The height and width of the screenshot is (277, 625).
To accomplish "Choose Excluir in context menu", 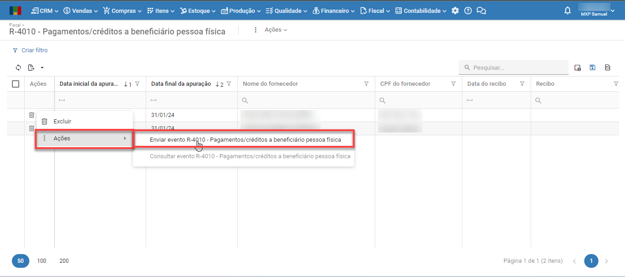I will tap(85, 122).
